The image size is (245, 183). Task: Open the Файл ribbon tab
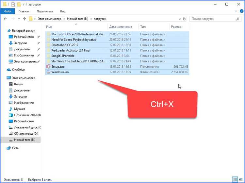tap(8, 11)
